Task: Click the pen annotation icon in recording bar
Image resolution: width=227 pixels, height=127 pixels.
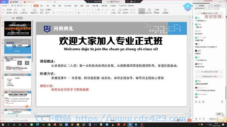Action: click(x=135, y=2)
